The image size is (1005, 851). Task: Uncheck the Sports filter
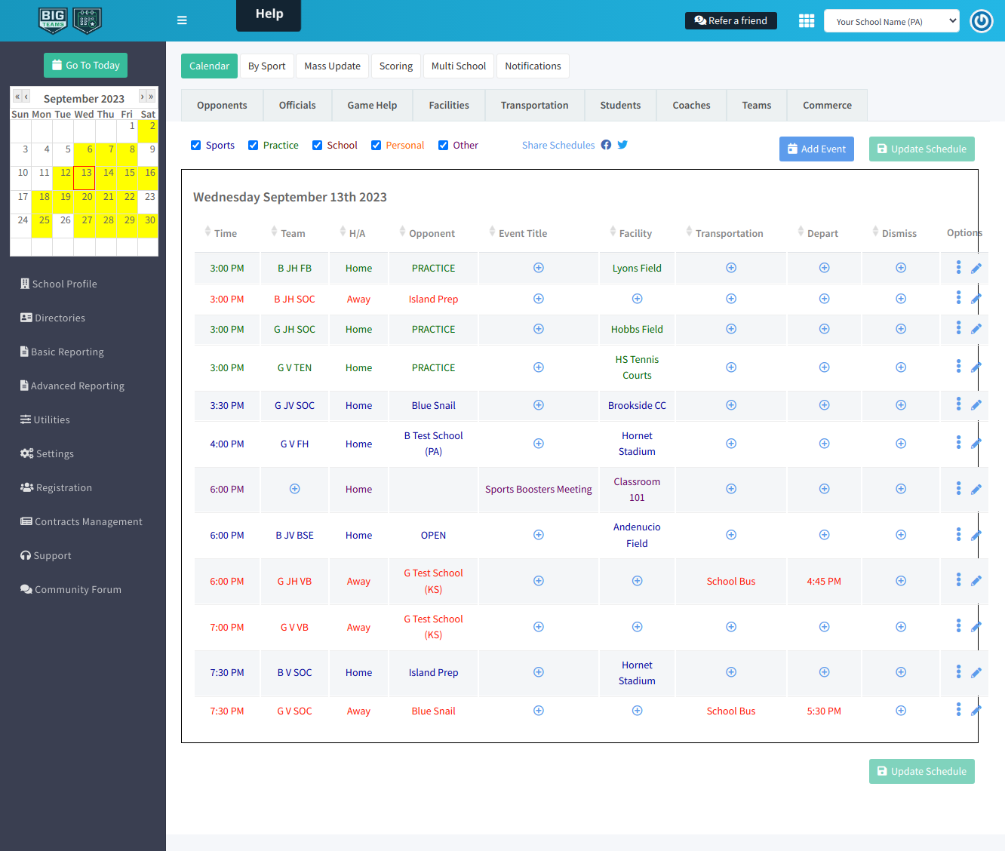(196, 144)
